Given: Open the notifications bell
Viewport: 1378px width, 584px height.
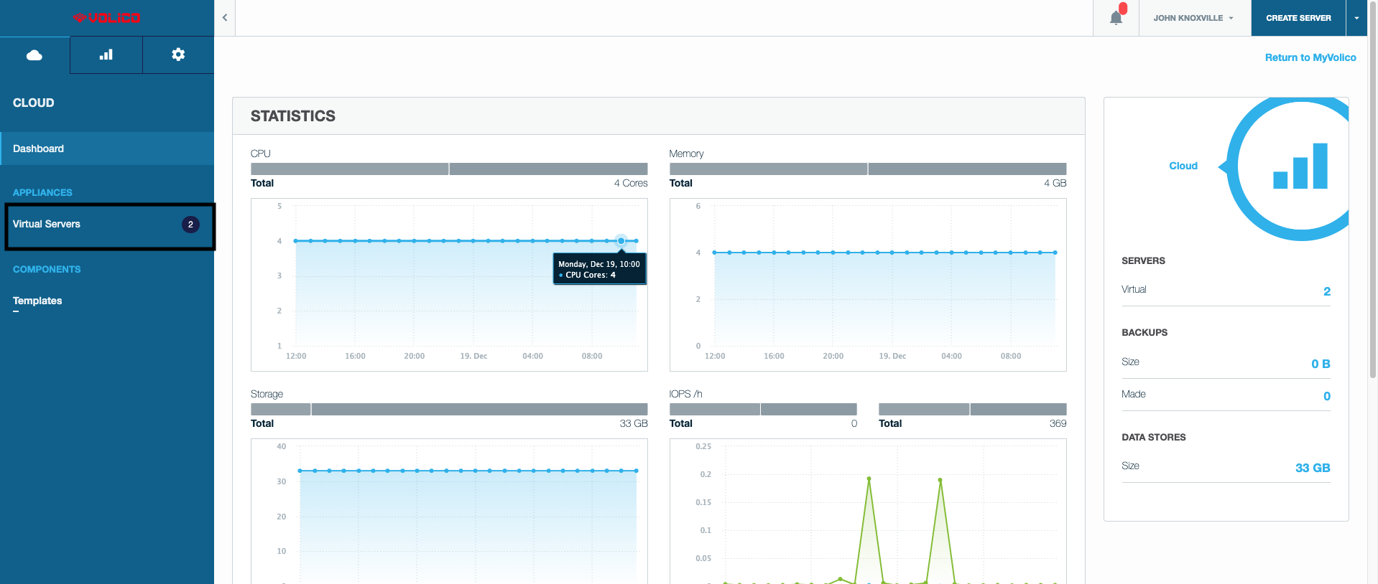Looking at the screenshot, I should [x=1116, y=18].
